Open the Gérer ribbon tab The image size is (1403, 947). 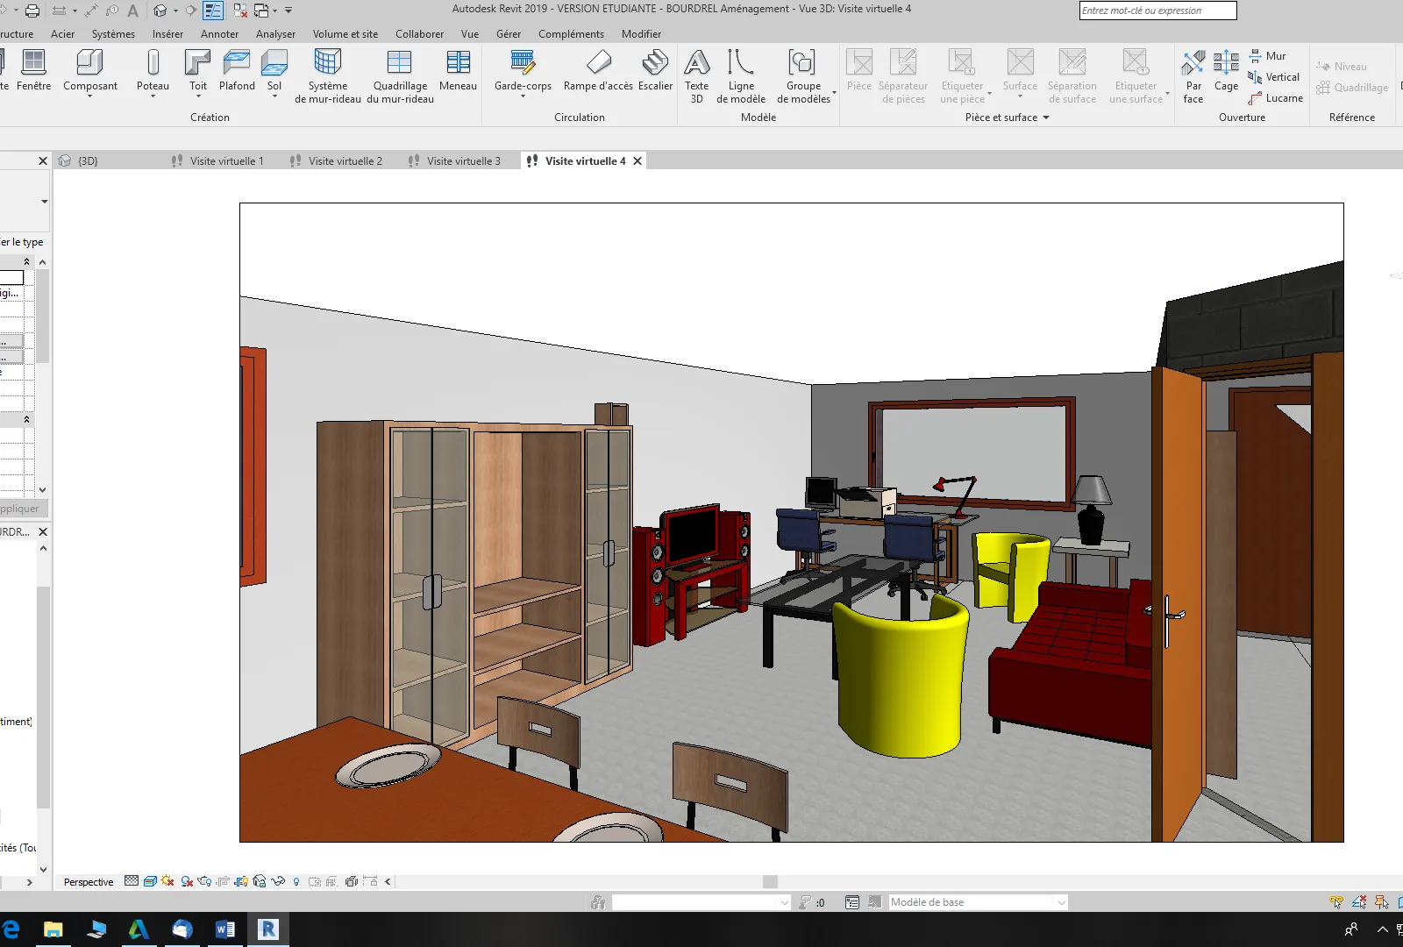509,34
